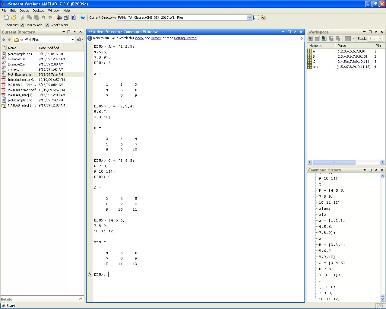This screenshot has width=386, height=309.
Task: Sort files by Name column header
Action: click(22, 48)
